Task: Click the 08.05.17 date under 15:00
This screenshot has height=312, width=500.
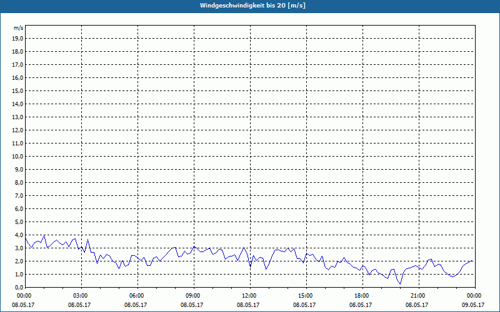Action: pyautogui.click(x=304, y=305)
